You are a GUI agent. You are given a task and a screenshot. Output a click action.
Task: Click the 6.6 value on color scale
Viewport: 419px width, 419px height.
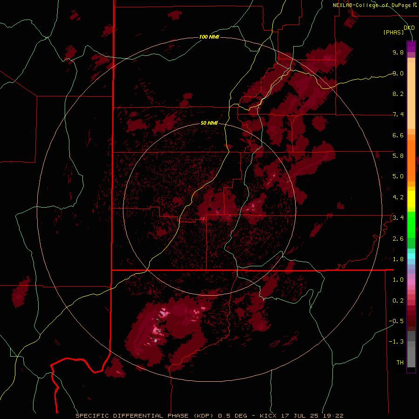pyautogui.click(x=398, y=135)
